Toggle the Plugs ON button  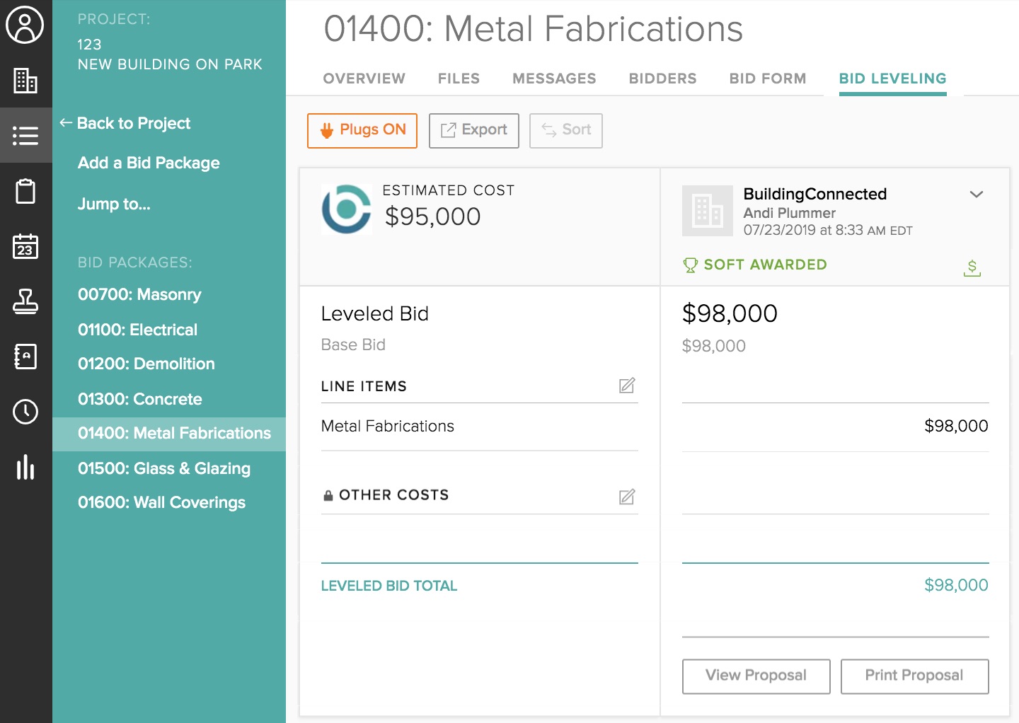[362, 130]
